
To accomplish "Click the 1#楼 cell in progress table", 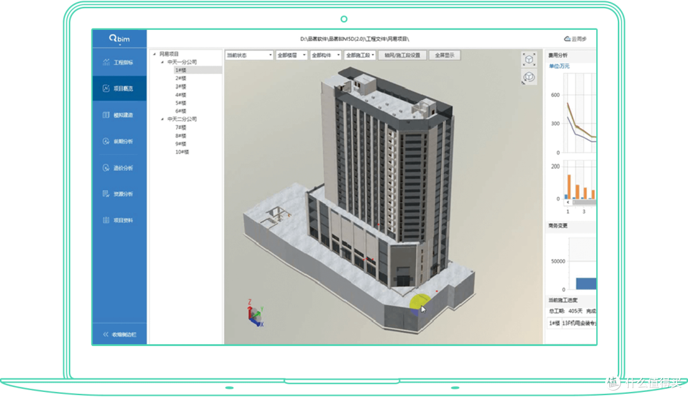I will 554,323.
